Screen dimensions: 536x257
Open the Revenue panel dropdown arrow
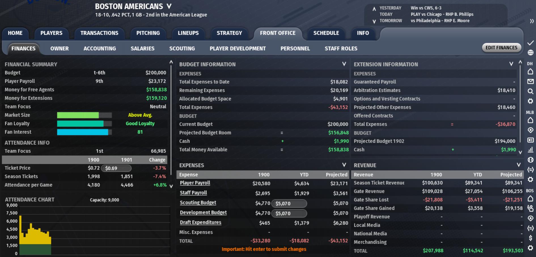tap(518, 165)
